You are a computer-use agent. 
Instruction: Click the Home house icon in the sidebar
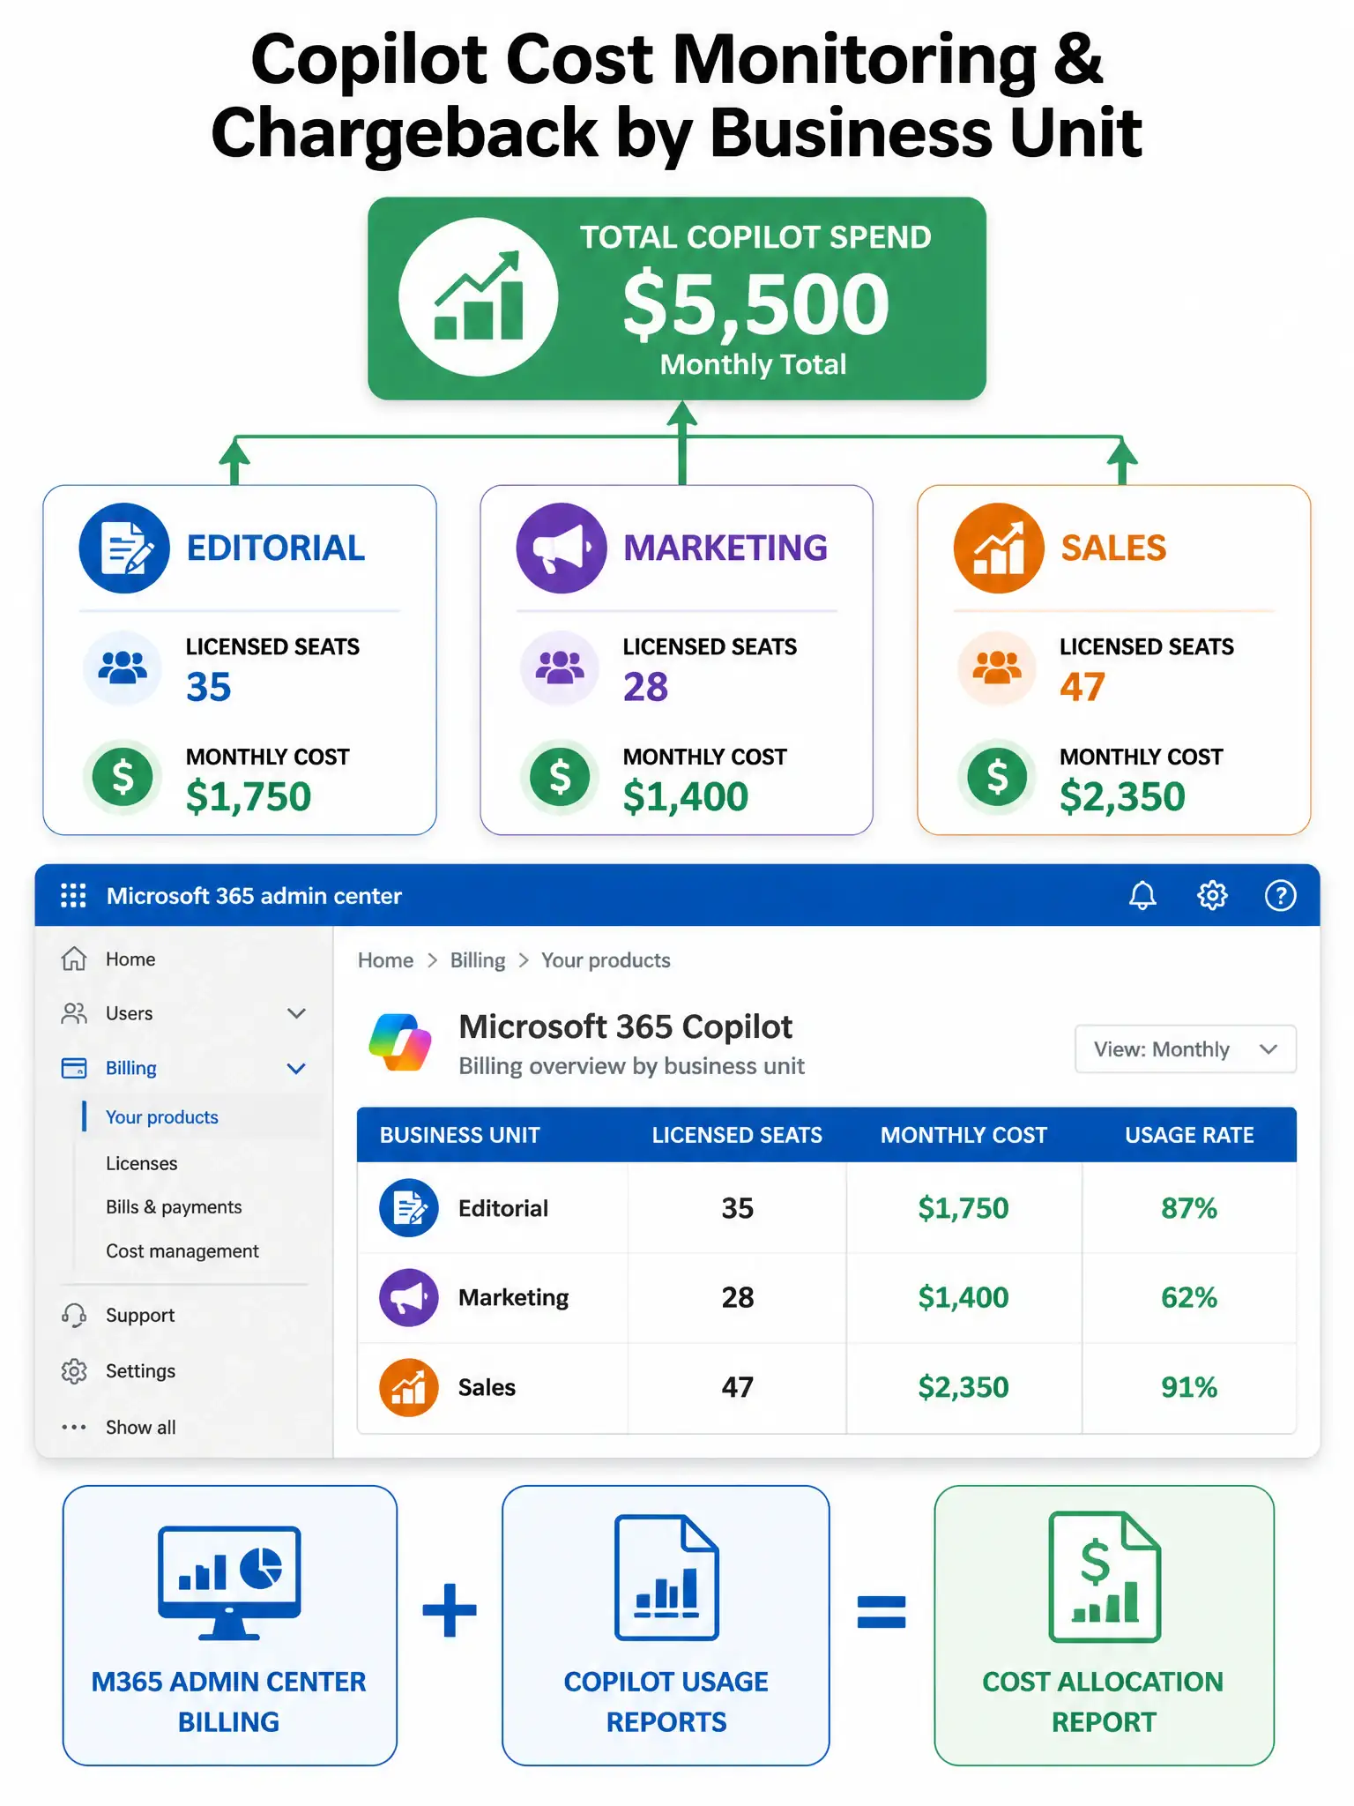pyautogui.click(x=74, y=959)
